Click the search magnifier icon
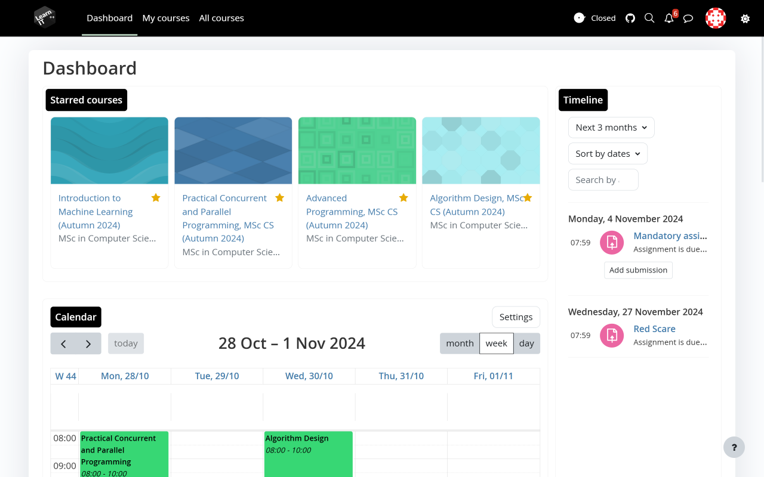This screenshot has width=764, height=477. click(649, 18)
